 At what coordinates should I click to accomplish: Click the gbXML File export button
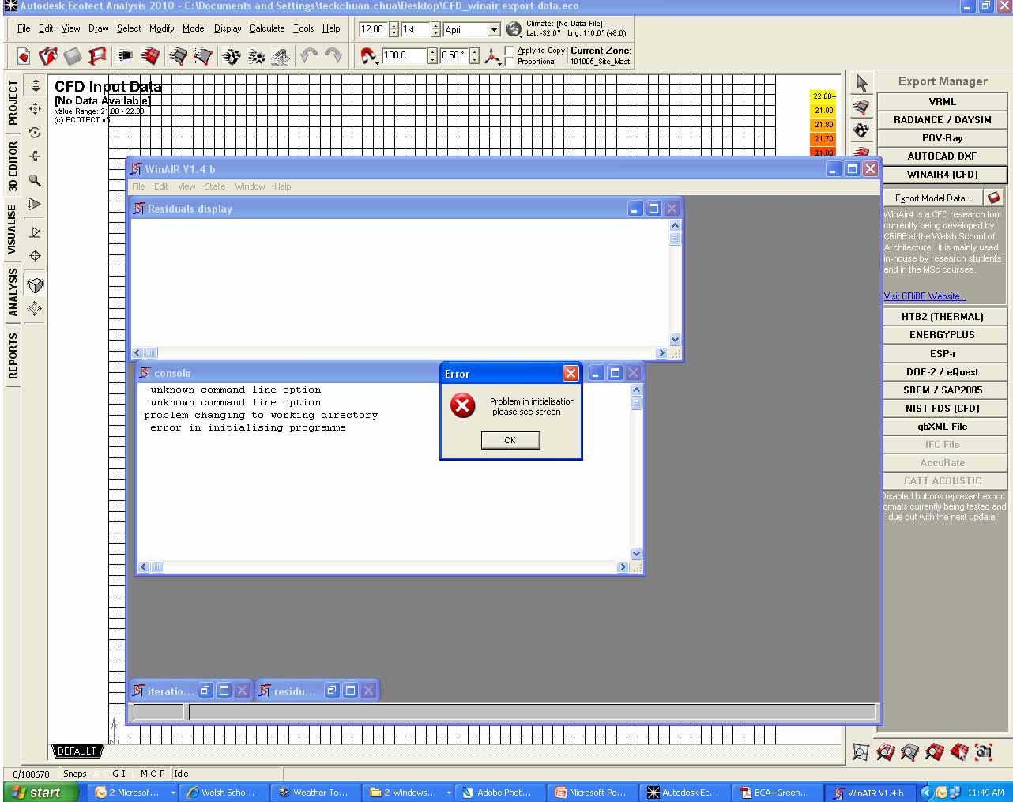click(942, 427)
